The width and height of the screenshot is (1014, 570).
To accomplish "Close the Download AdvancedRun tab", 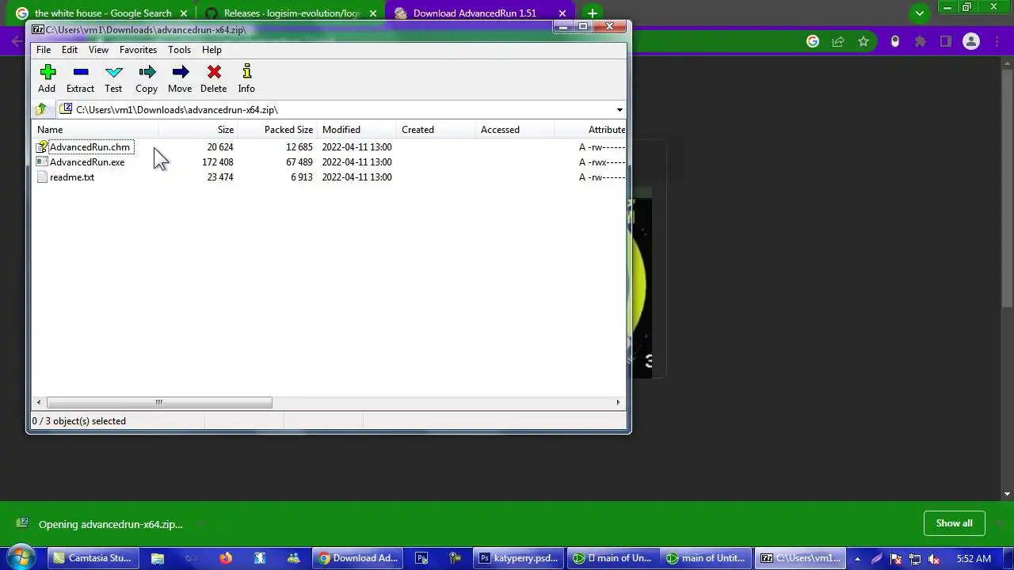I will (562, 13).
